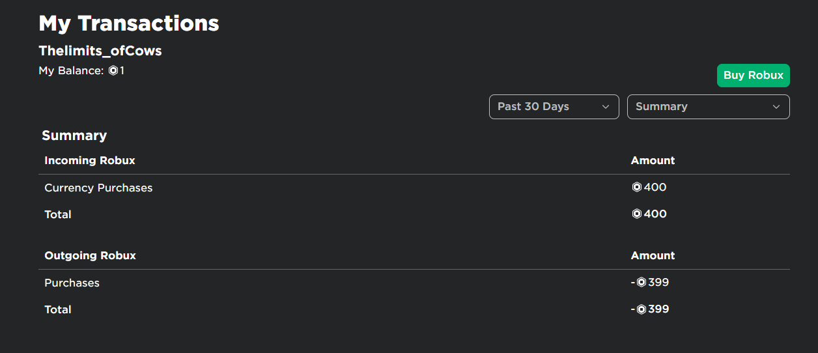Click Robux icon in Outgoing Total amount
The width and height of the screenshot is (818, 353).
642,309
